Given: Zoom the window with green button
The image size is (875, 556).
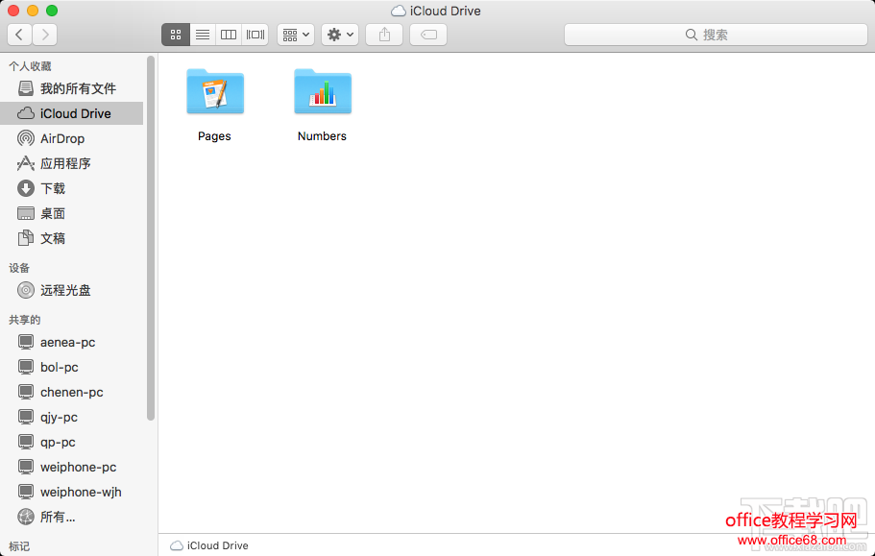Looking at the screenshot, I should click(52, 11).
